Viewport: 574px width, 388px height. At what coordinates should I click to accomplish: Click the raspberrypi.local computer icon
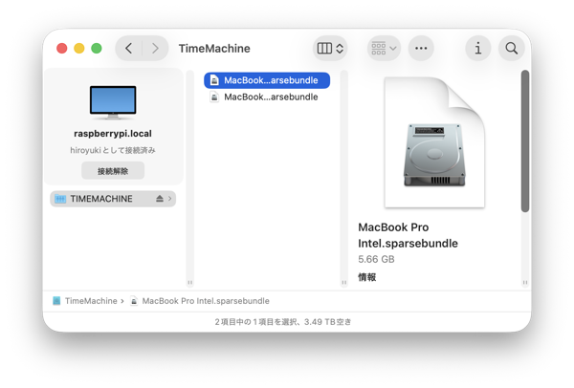pos(113,101)
